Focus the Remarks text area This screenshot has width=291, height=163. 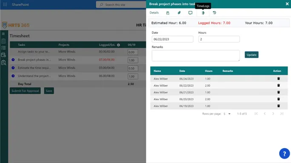[x=196, y=56]
